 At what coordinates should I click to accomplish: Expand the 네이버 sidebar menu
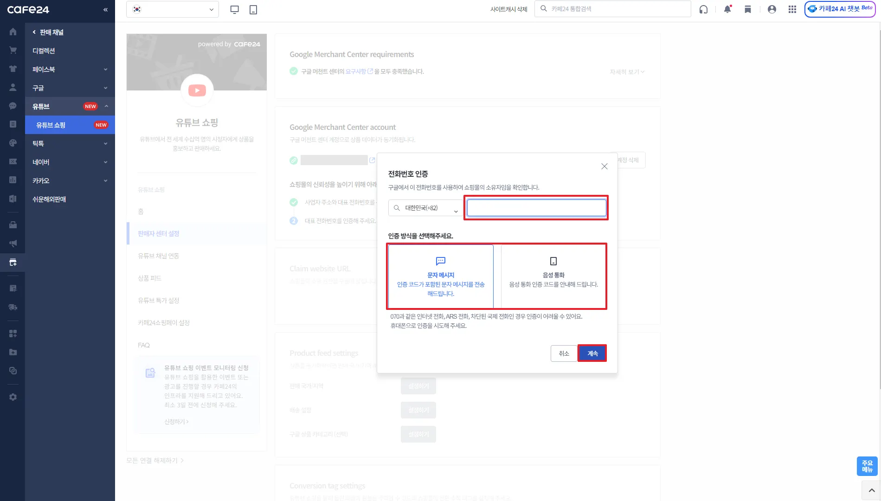[70, 162]
